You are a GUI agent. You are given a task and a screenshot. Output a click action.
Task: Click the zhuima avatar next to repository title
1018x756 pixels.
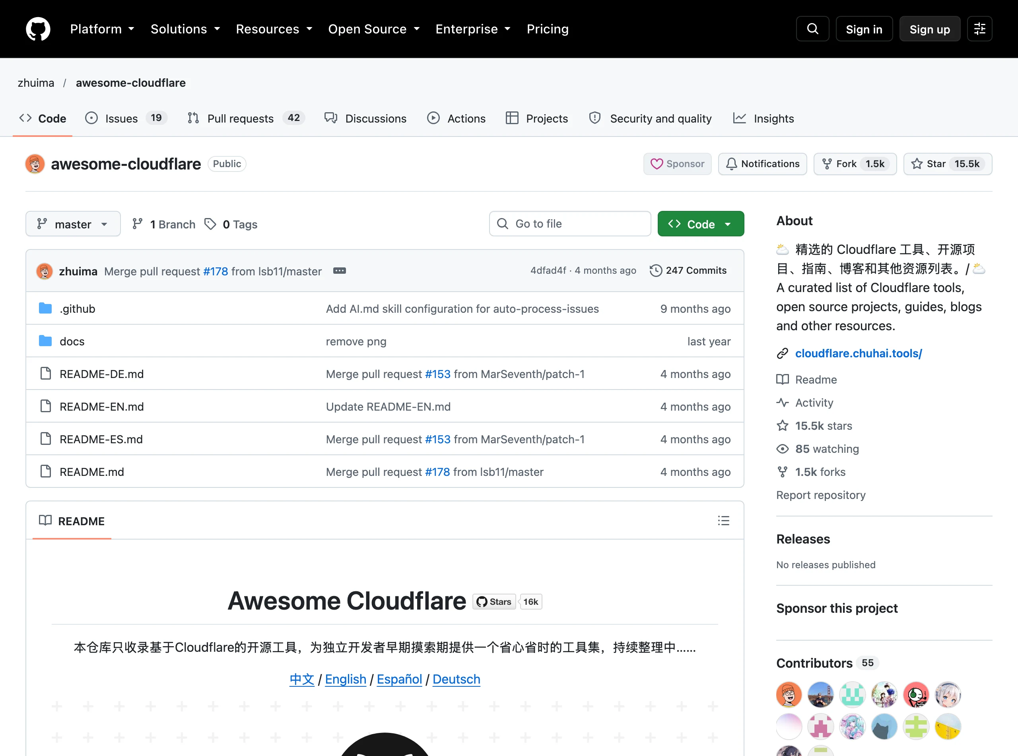[x=35, y=164]
